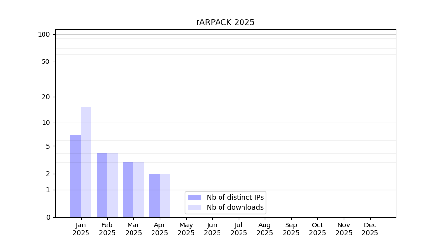The height and width of the screenshot is (244, 440).
Task: Click the January distinct IPs bar
Action: (76, 176)
